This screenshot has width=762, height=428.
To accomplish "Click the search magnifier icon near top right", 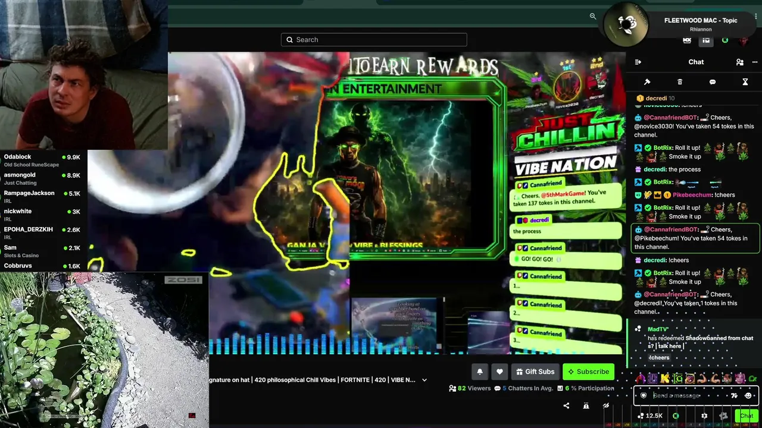I will coord(593,16).
